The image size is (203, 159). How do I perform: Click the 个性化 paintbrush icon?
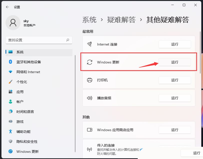[x=10, y=82]
